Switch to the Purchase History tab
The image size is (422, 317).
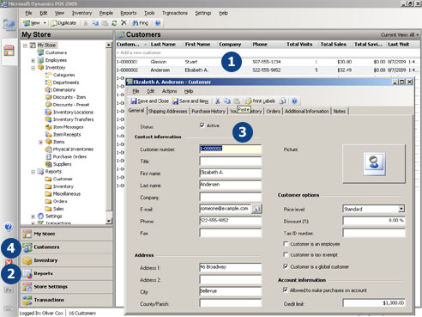pos(208,111)
